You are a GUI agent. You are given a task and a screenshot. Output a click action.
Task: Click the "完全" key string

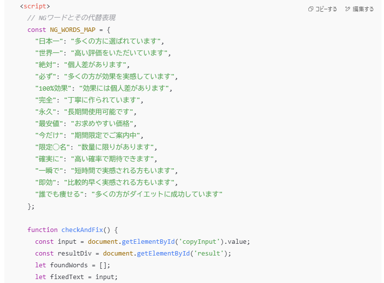tap(46, 100)
